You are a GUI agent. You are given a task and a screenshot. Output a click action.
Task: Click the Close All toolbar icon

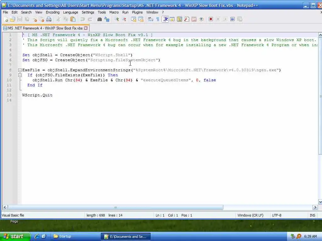(x=42, y=19)
